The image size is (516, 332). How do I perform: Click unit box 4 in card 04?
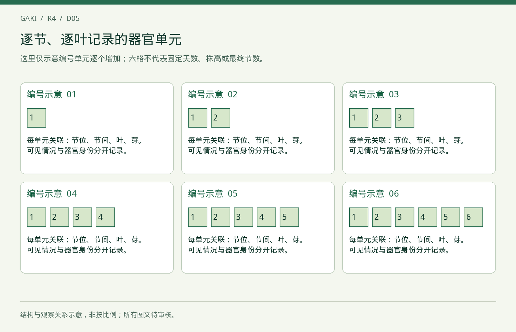point(105,217)
